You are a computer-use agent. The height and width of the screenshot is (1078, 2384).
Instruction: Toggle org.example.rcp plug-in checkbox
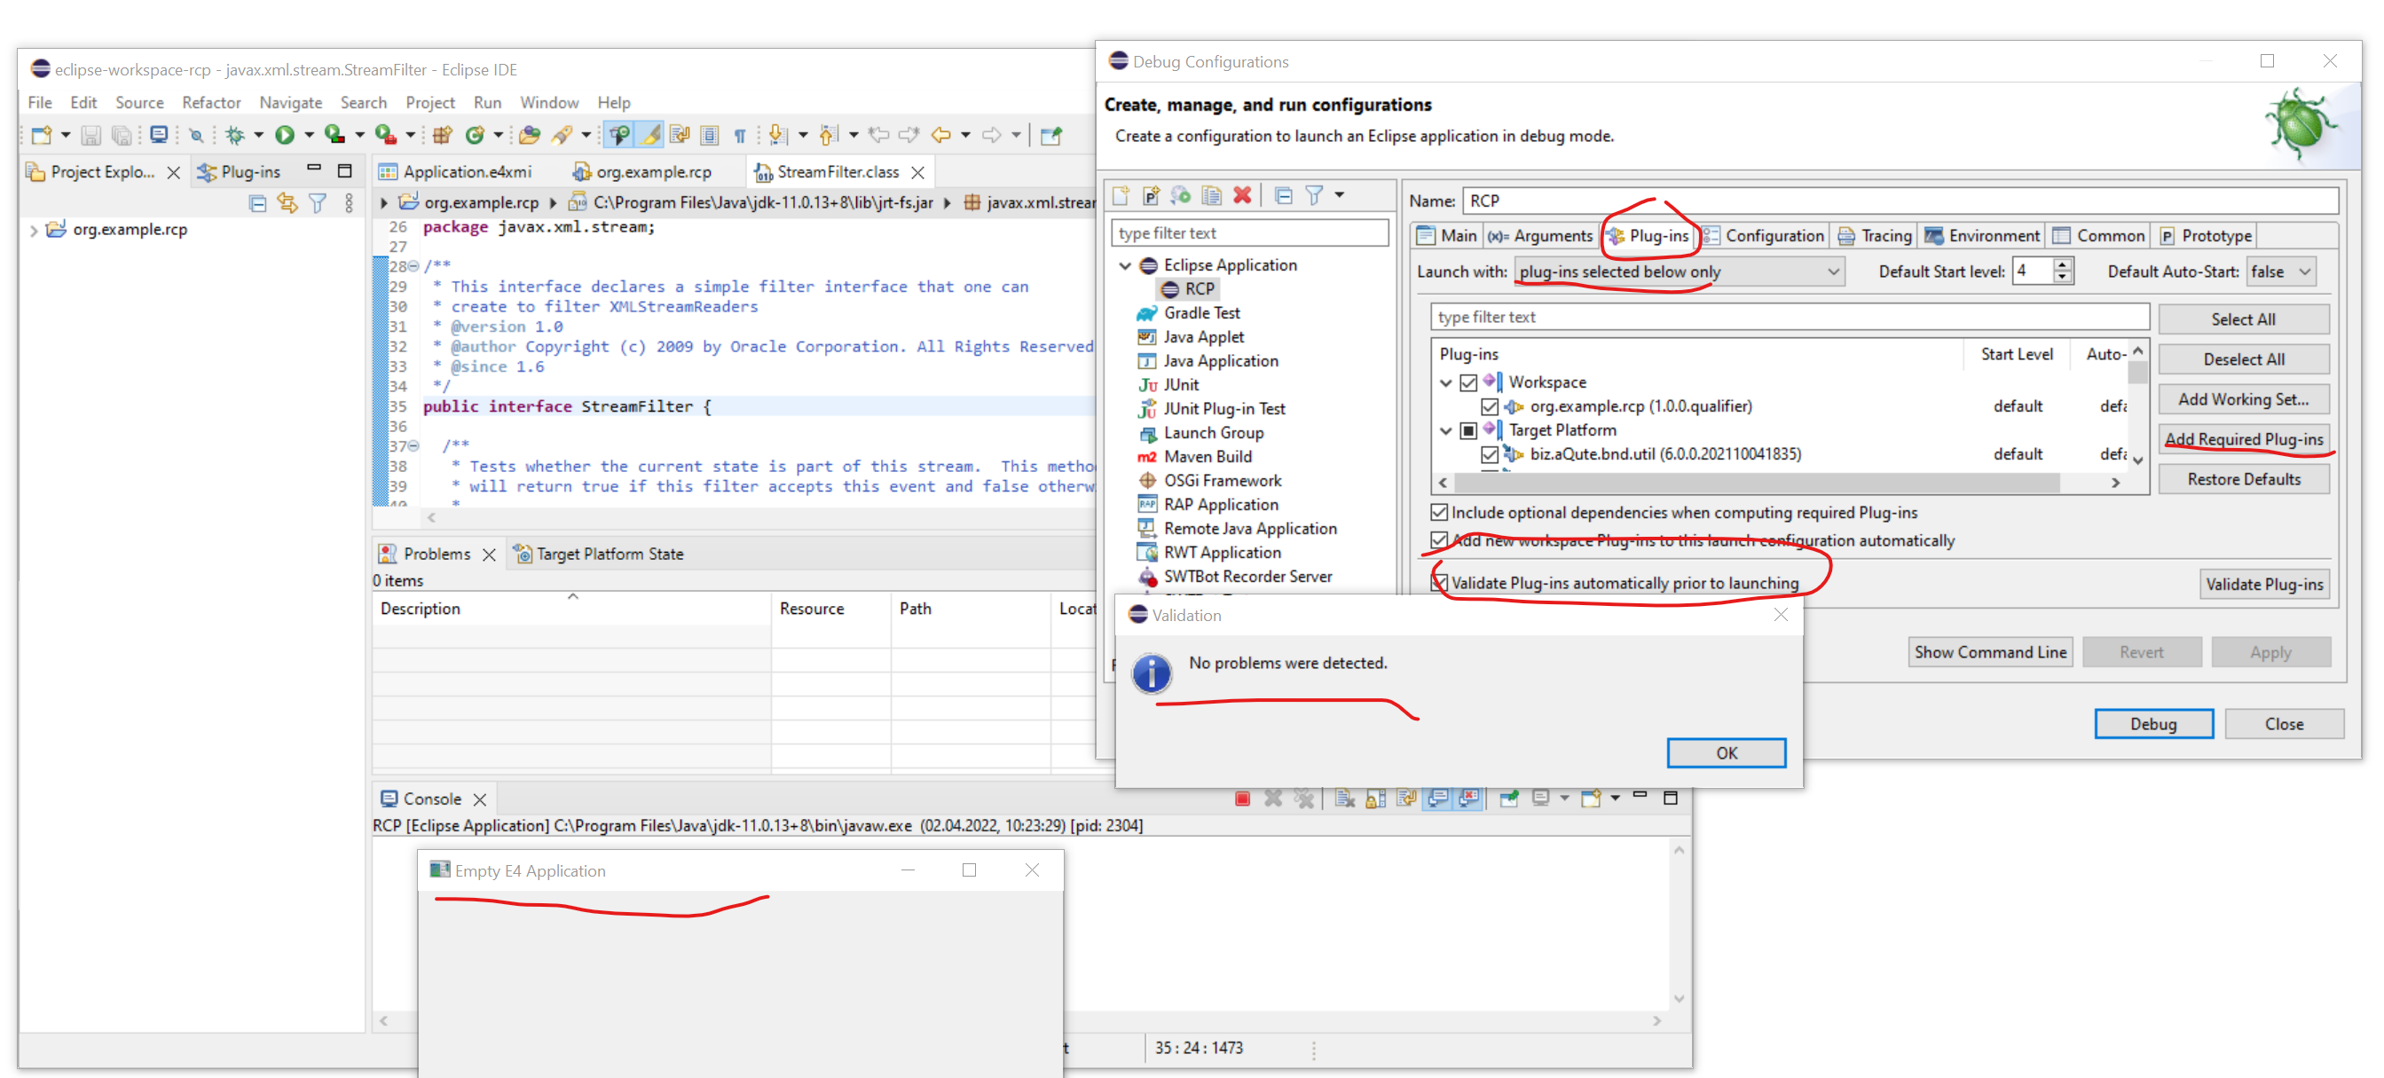[1489, 406]
